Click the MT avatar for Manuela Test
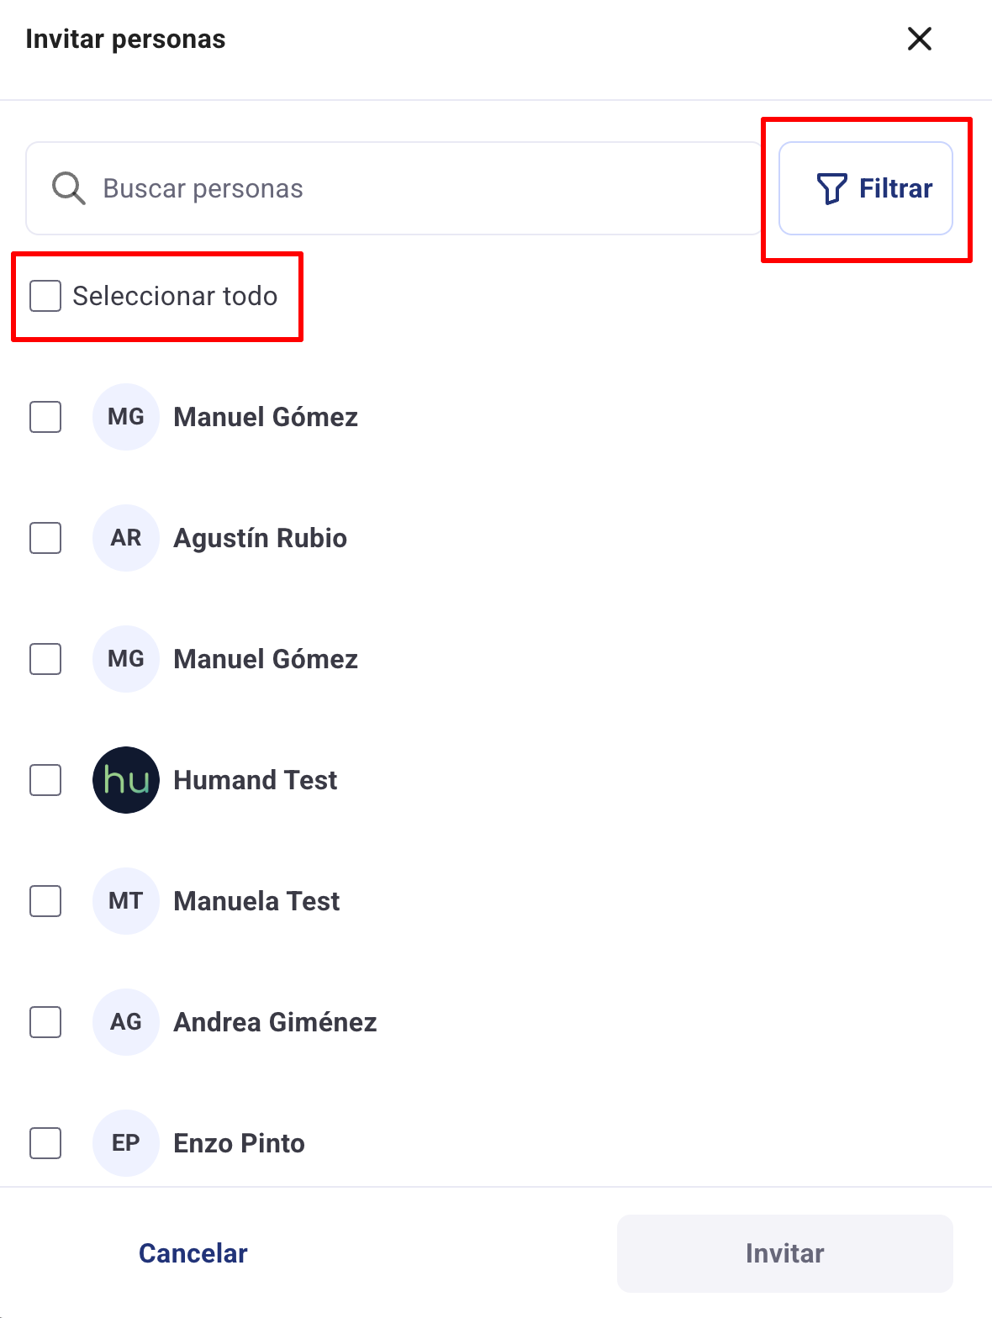 click(x=126, y=901)
